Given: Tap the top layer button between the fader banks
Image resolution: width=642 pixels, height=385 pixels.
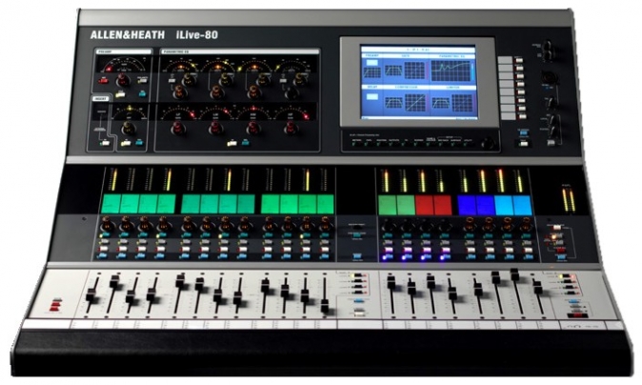Looking at the screenshot, I should pyautogui.click(x=359, y=275).
